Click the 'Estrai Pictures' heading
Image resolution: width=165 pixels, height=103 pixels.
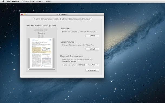pos(67,42)
